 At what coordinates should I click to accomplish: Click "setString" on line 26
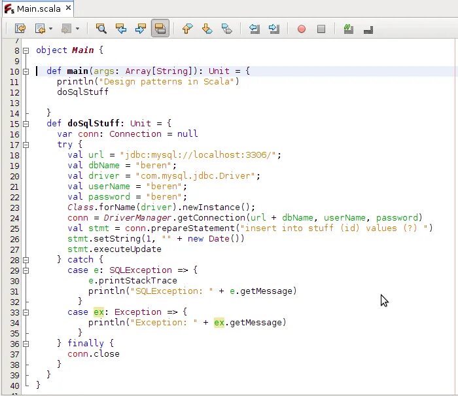(117, 239)
